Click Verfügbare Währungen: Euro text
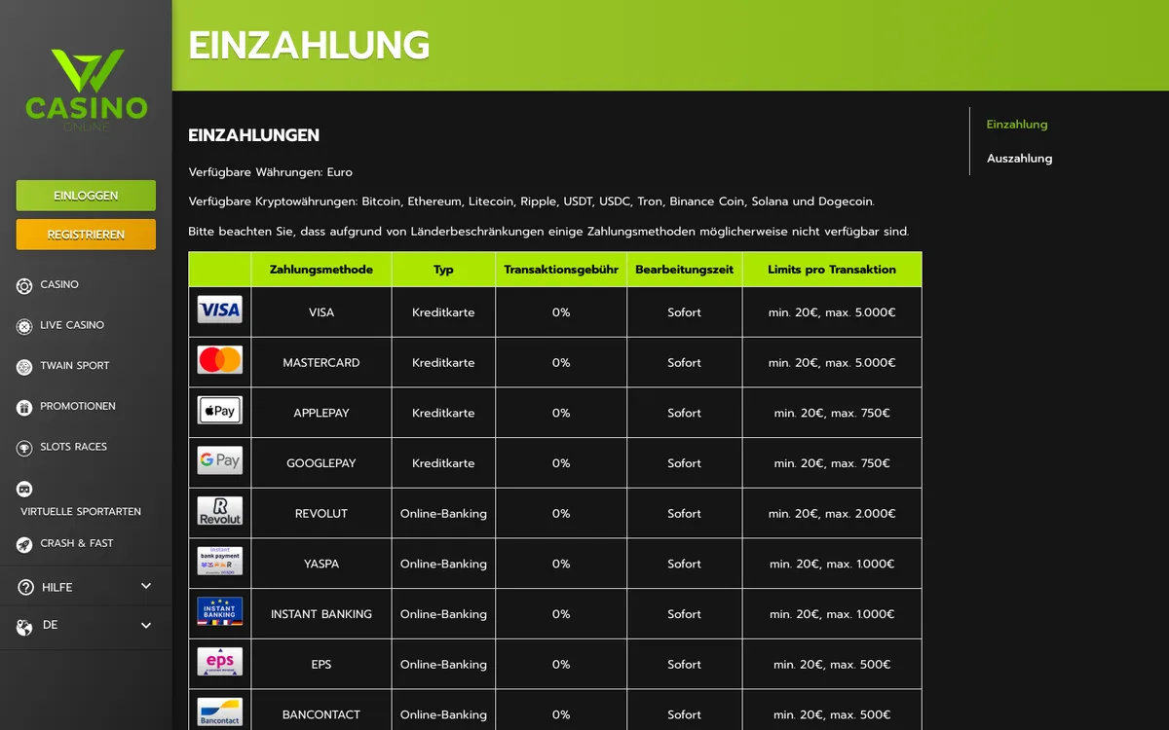 click(271, 172)
